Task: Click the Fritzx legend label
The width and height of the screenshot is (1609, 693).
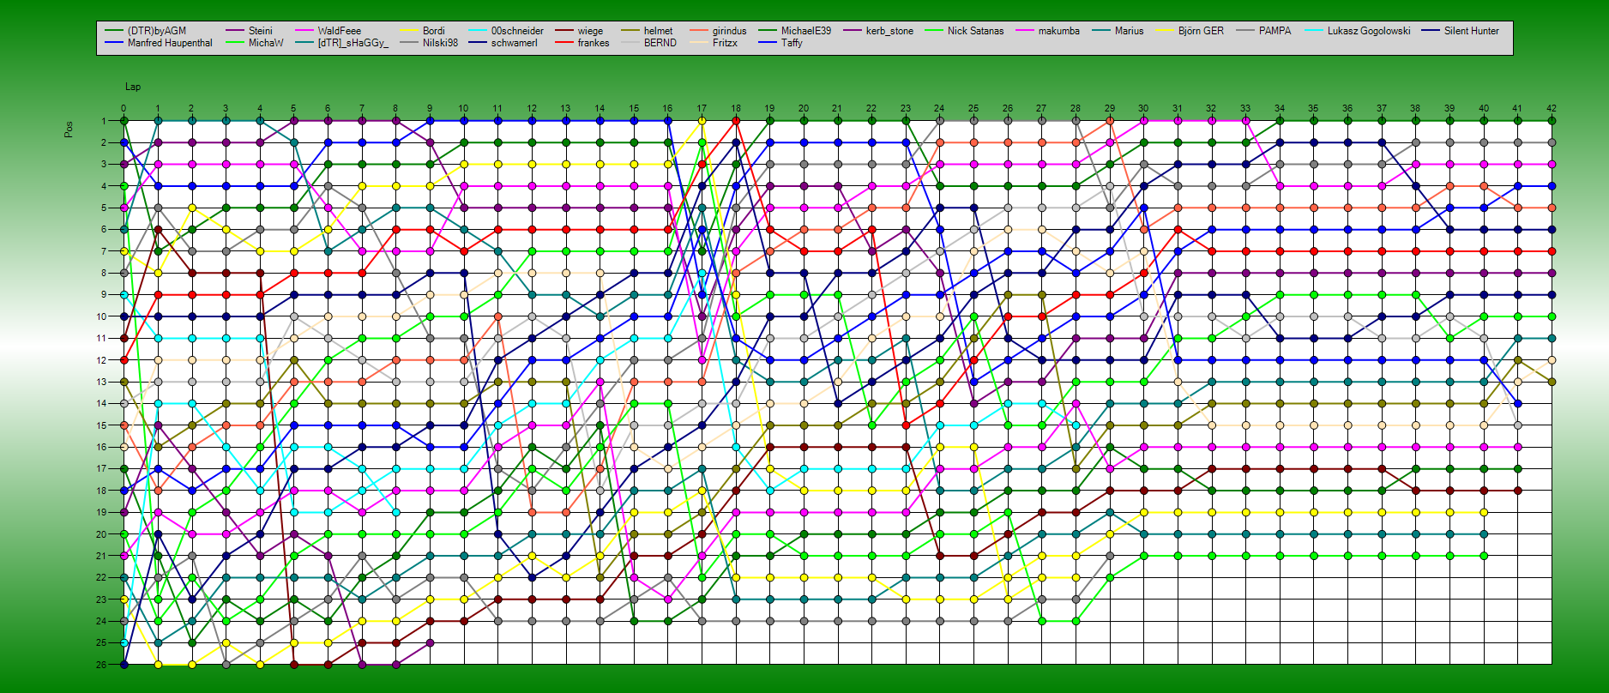Action: click(x=725, y=43)
